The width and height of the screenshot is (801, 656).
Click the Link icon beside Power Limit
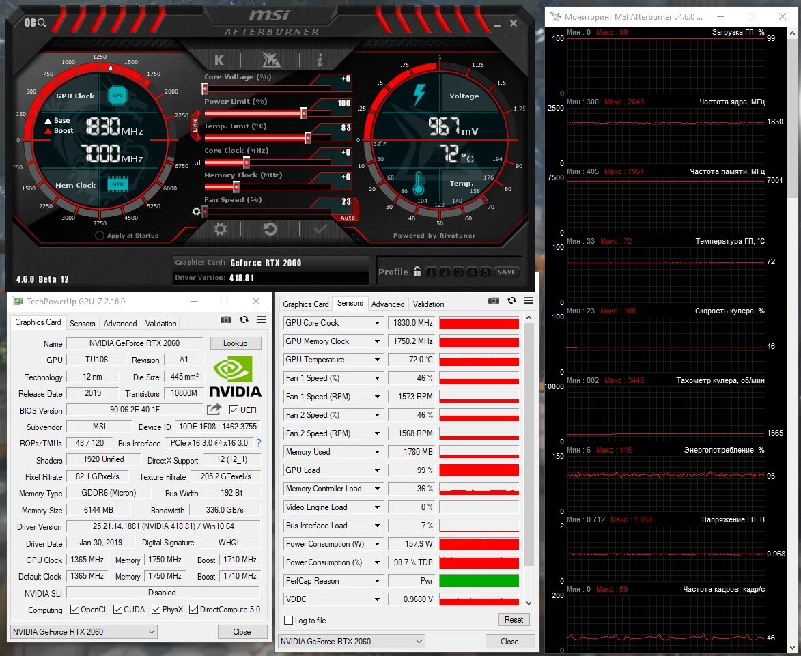195,126
